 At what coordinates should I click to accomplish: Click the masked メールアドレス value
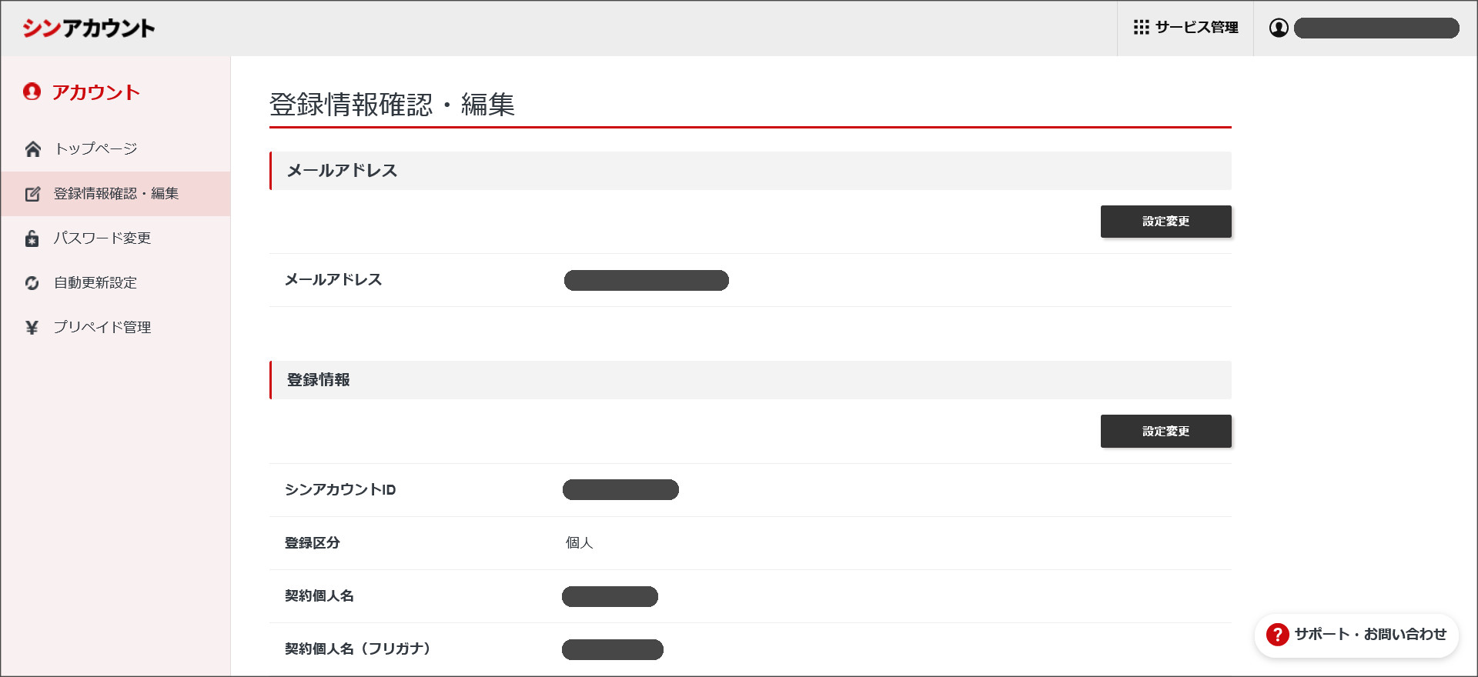(x=646, y=280)
